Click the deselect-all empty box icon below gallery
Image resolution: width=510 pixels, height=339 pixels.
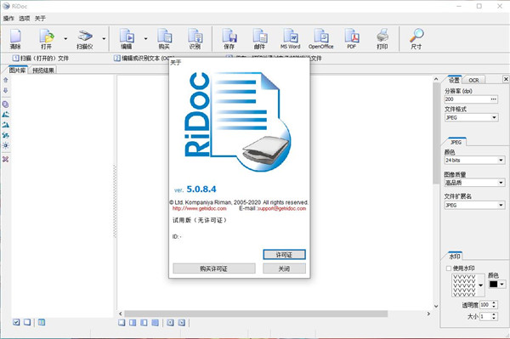(27, 322)
